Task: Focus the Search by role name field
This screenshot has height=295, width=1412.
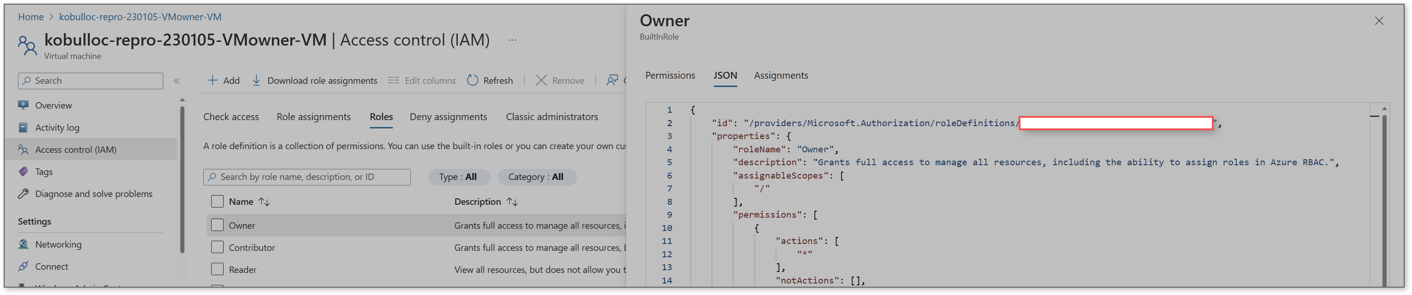Action: [x=307, y=177]
